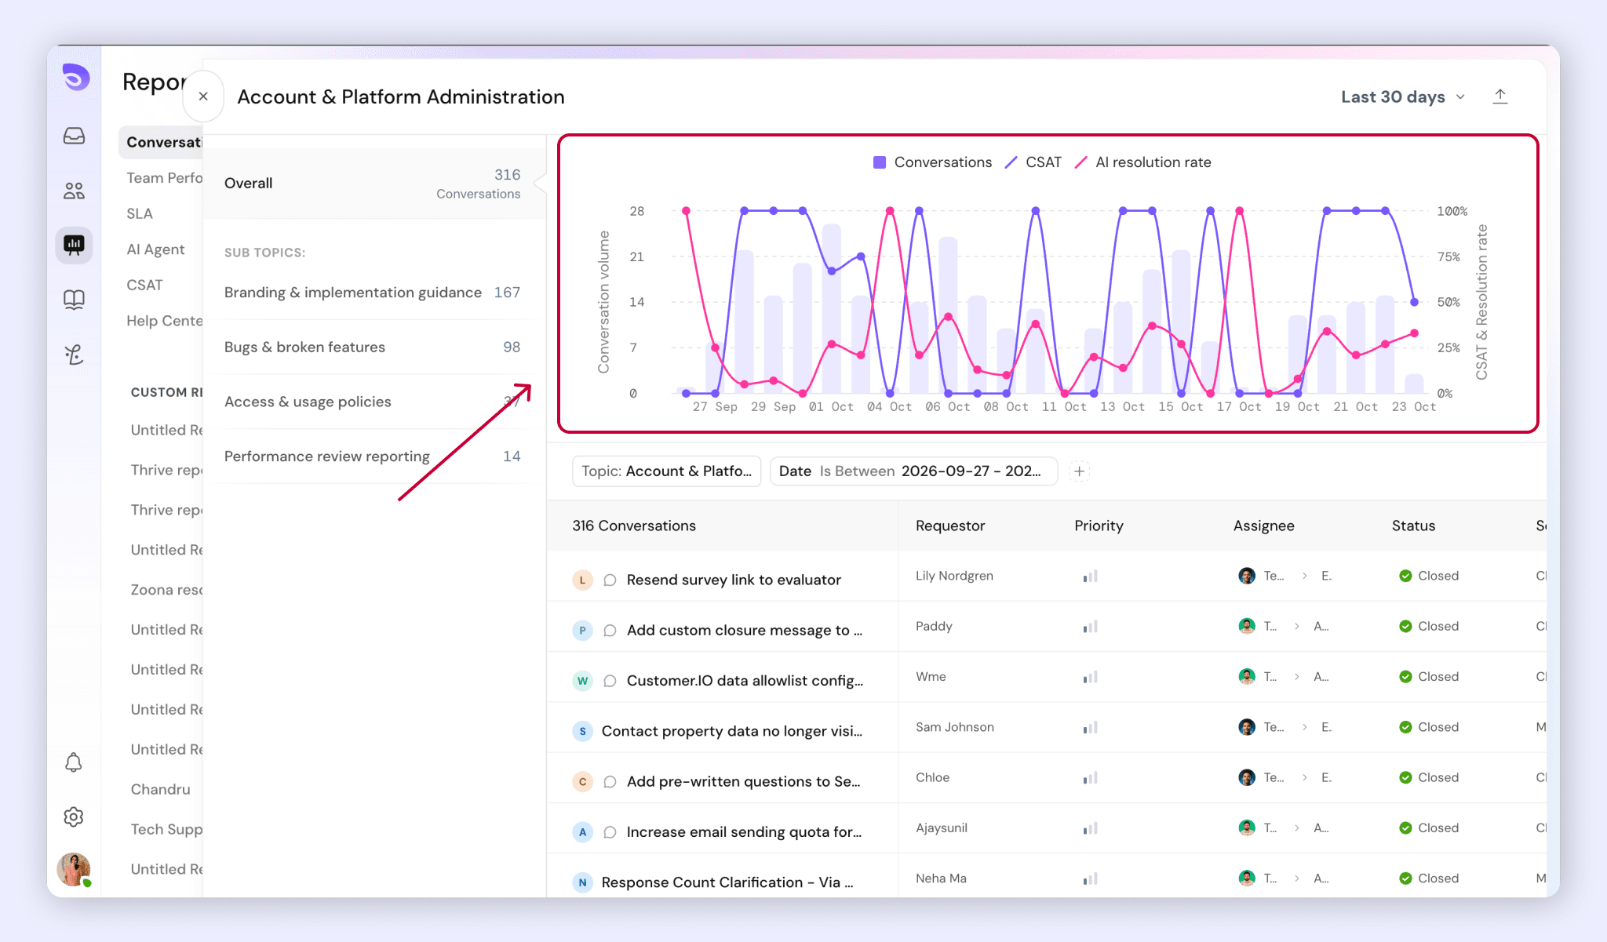Open the automation branch icon in sidebar
The width and height of the screenshot is (1607, 942).
pos(74,355)
